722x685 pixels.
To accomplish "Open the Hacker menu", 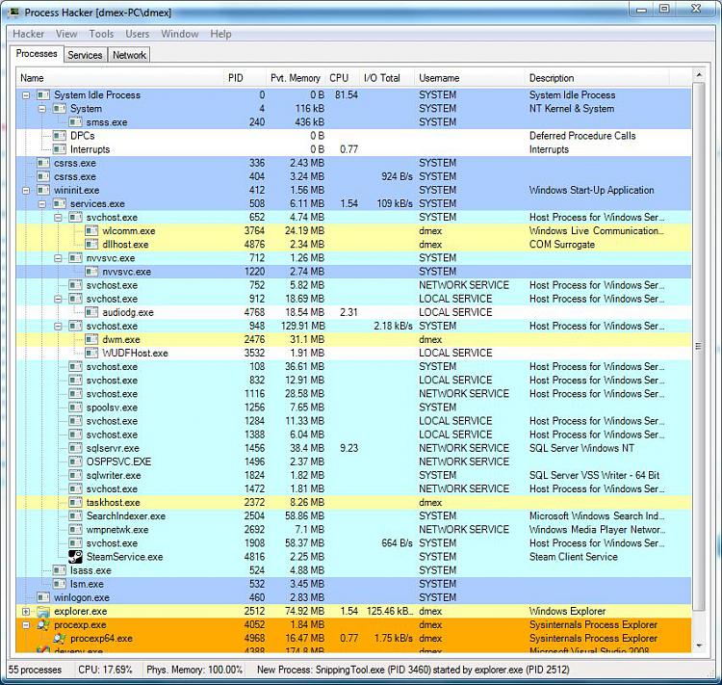I will pos(29,34).
